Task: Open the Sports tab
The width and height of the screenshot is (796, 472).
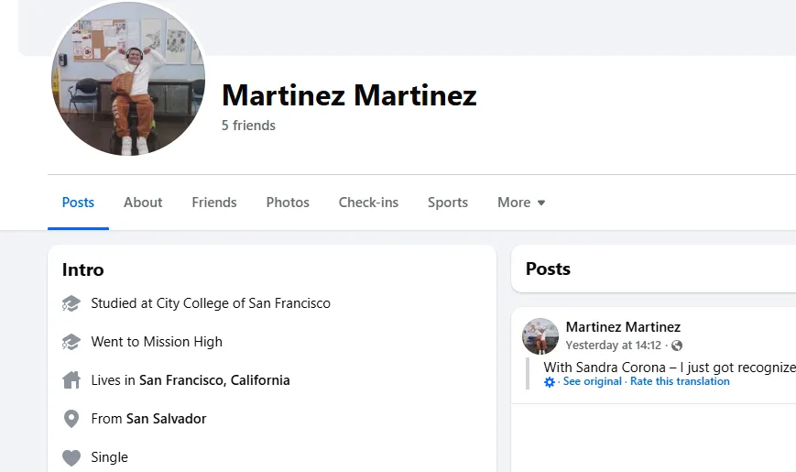Action: (448, 203)
